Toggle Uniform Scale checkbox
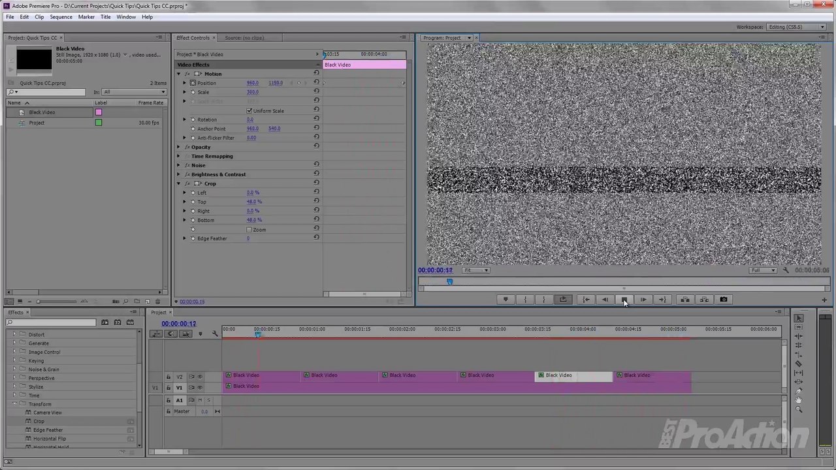The height and width of the screenshot is (470, 836). (249, 111)
